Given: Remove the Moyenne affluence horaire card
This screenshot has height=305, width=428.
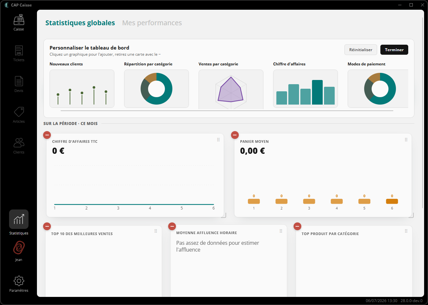Looking at the screenshot, I should [172, 226].
